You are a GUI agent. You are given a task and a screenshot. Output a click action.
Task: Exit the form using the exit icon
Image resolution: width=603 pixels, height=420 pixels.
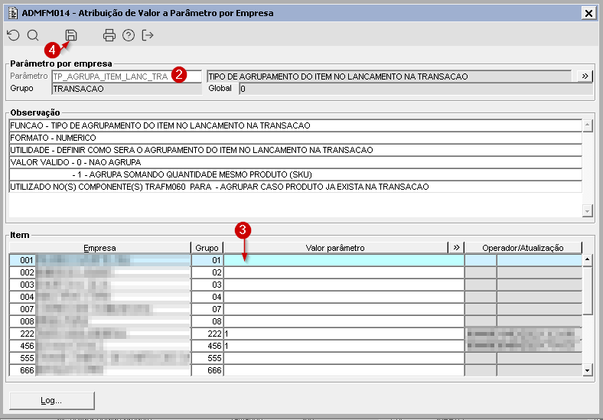[x=148, y=35]
